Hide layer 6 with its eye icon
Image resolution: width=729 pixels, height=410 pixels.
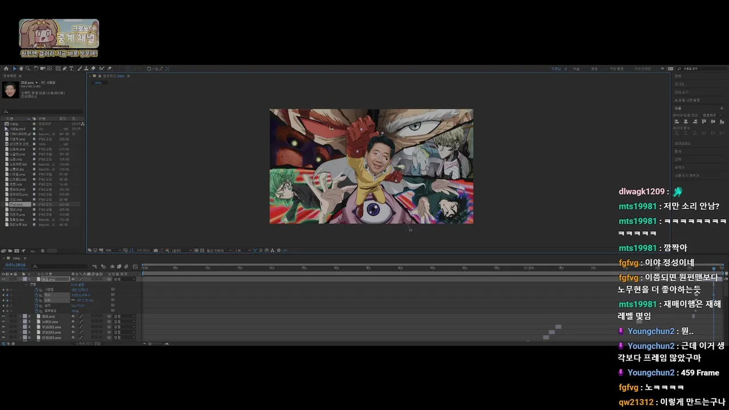(3, 338)
